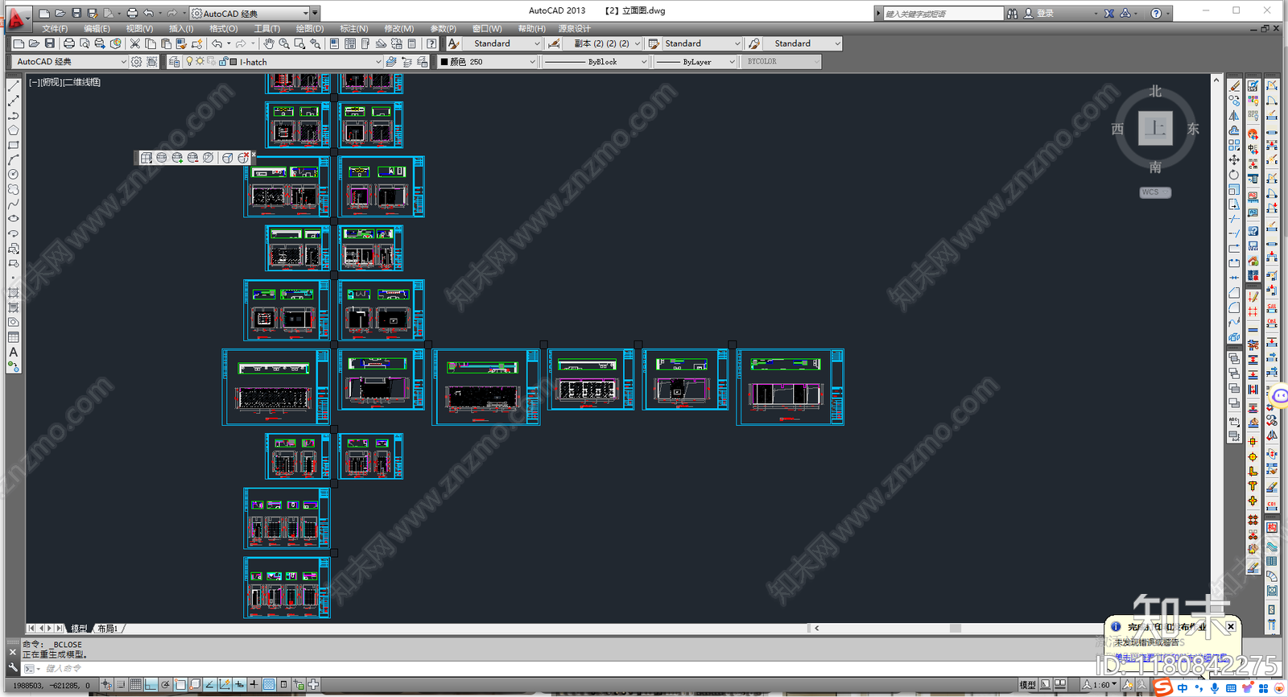Open the Help question mark in the standard toolbar
1288x697 pixels.
coord(431,43)
